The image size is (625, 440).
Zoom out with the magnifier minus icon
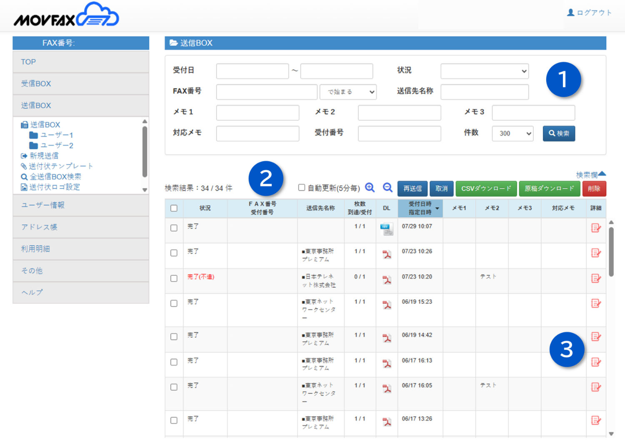tap(387, 188)
